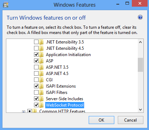The width and height of the screenshot is (149, 130).
Task: Enable the .NET Extensibility 4.5 checkbox
Action: (36, 48)
